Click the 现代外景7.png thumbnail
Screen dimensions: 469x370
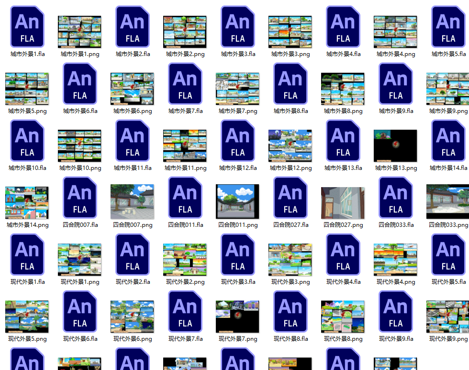tap(237, 316)
